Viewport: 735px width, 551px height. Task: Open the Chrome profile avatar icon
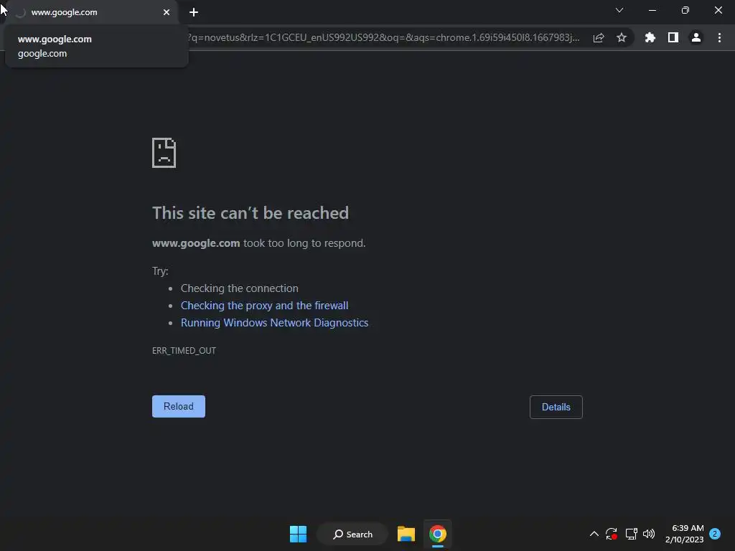coord(696,37)
